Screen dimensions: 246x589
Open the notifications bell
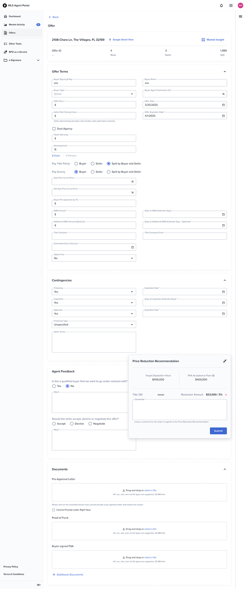(x=221, y=5)
